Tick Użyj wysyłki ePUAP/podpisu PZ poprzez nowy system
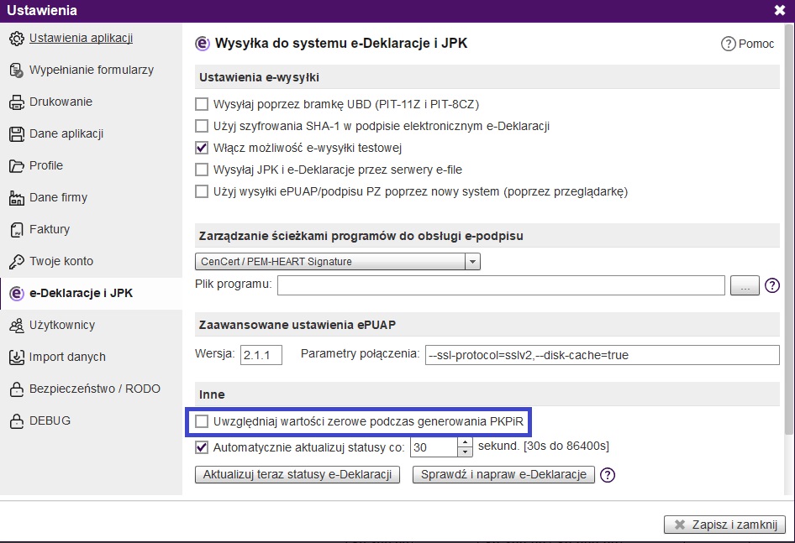The height and width of the screenshot is (543, 795). click(x=202, y=191)
